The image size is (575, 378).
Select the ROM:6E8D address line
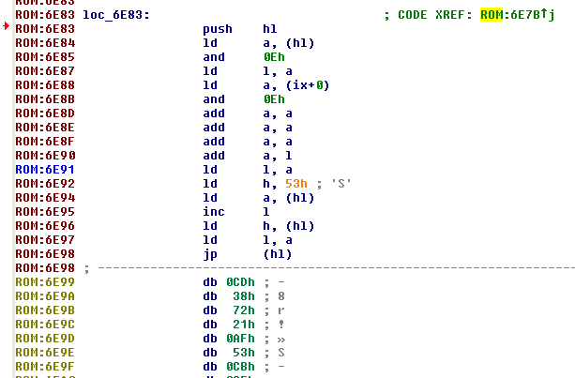(x=45, y=113)
